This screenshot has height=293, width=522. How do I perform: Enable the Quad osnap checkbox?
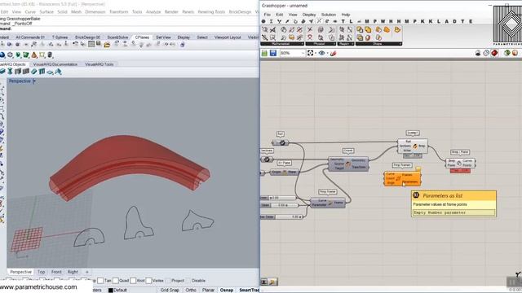click(x=116, y=281)
